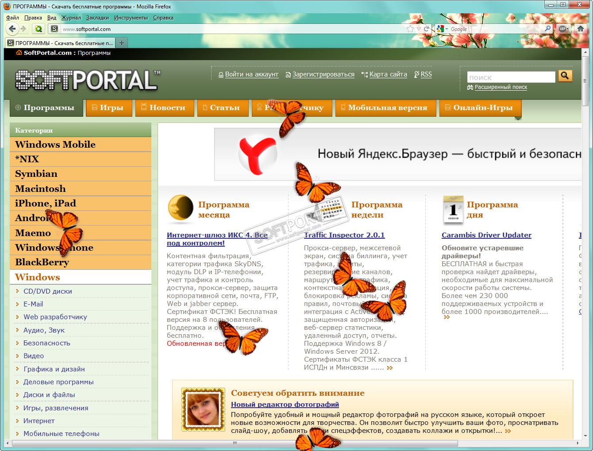Open the Windows Mobile category
This screenshot has height=451, width=593.
tap(81, 145)
